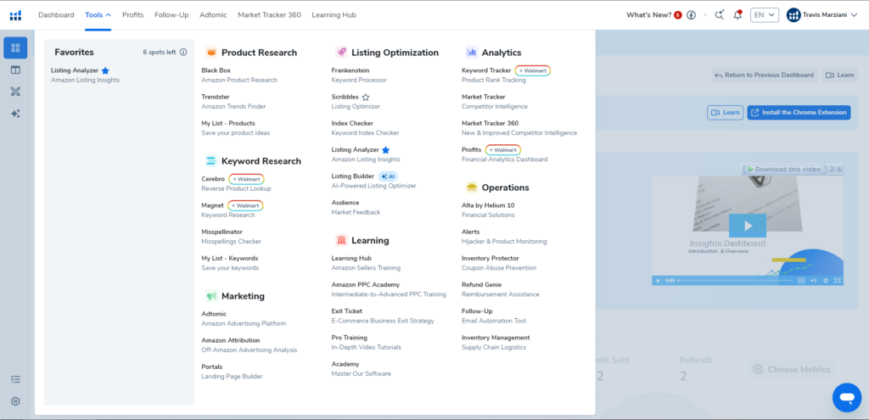
Task: Click the video volume icon
Action: [813, 280]
